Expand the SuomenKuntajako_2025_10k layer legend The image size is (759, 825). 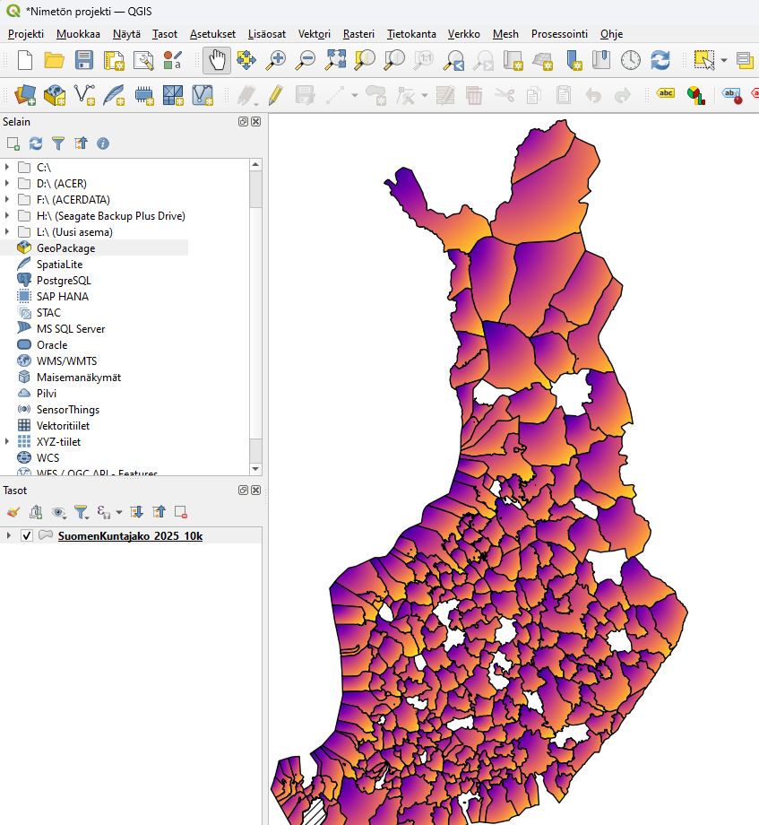click(9, 536)
